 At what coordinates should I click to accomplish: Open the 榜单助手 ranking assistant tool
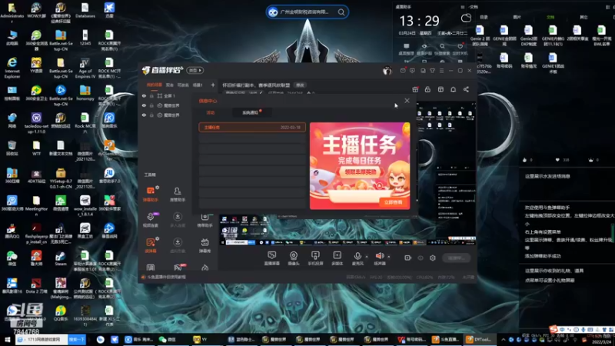click(x=204, y=220)
